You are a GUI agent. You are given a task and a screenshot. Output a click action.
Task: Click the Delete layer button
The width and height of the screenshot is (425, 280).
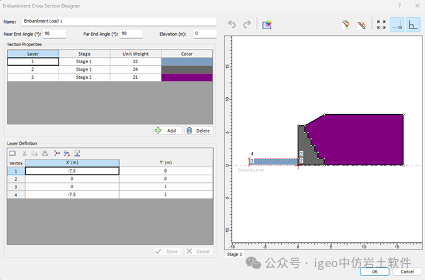click(x=199, y=130)
